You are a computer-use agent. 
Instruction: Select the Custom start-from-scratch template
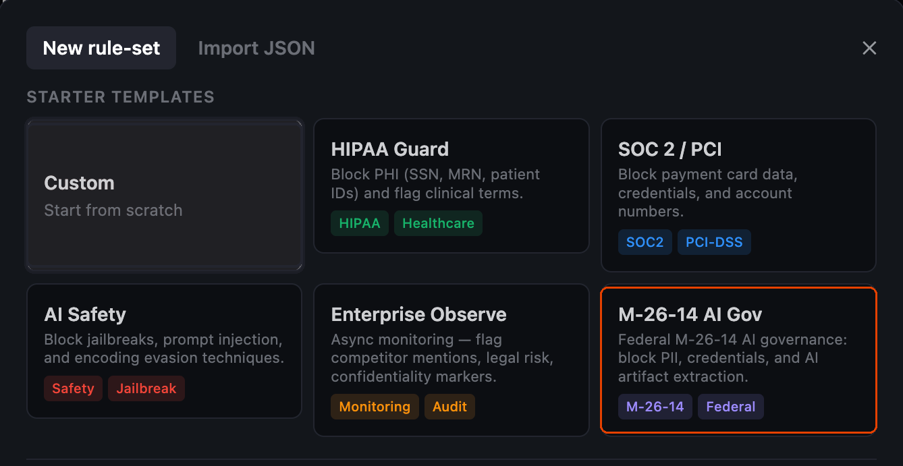(165, 195)
